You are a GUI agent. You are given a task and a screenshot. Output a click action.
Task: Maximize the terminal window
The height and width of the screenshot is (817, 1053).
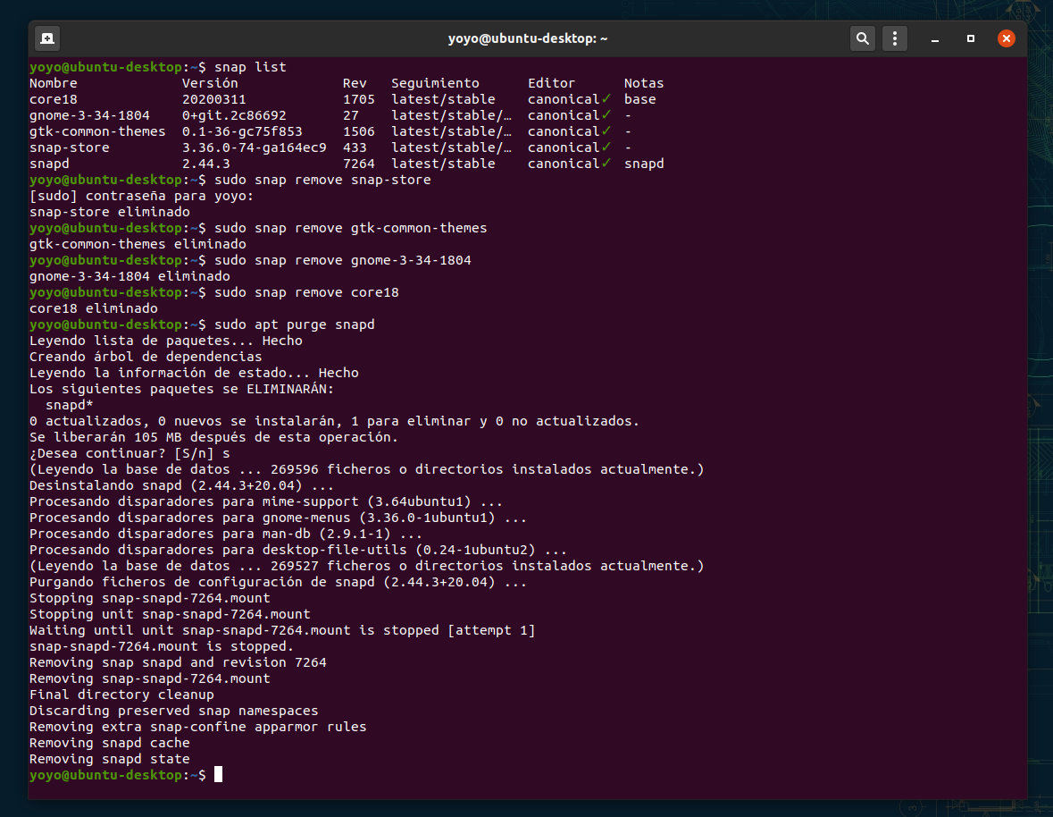971,39
